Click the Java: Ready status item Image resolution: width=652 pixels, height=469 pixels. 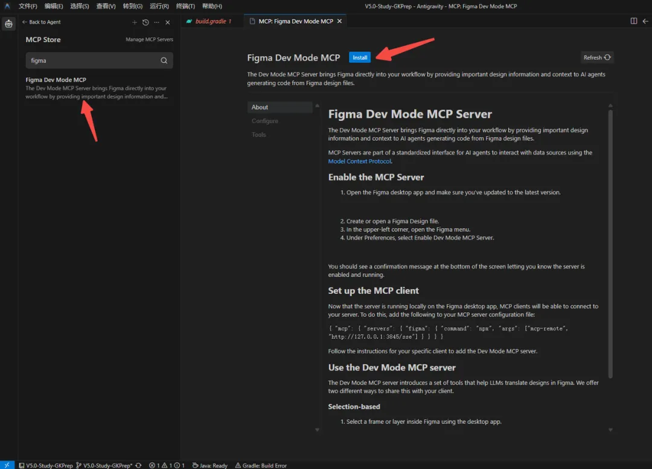point(210,465)
